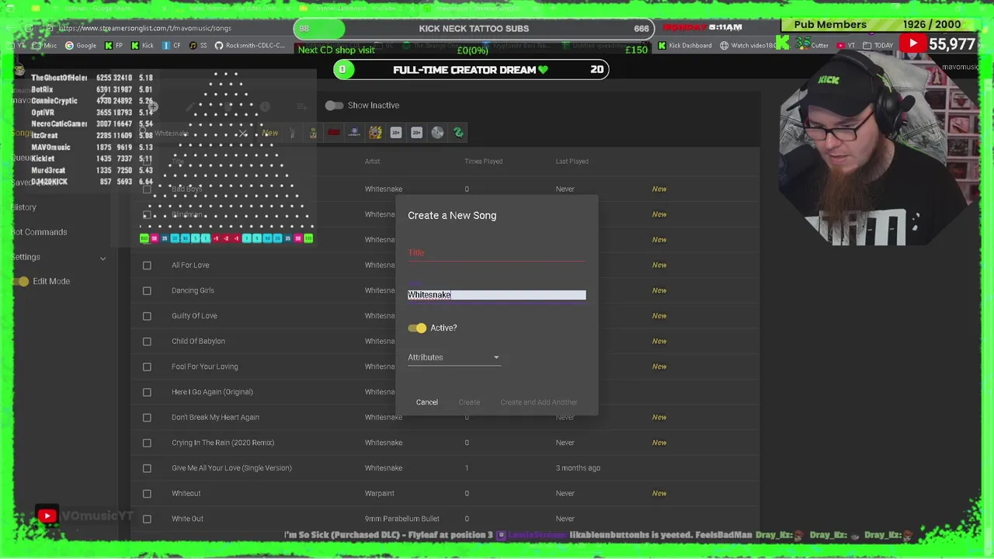This screenshot has width=994, height=559.
Task: Toggle the Show Inactive switch
Action: (334, 106)
